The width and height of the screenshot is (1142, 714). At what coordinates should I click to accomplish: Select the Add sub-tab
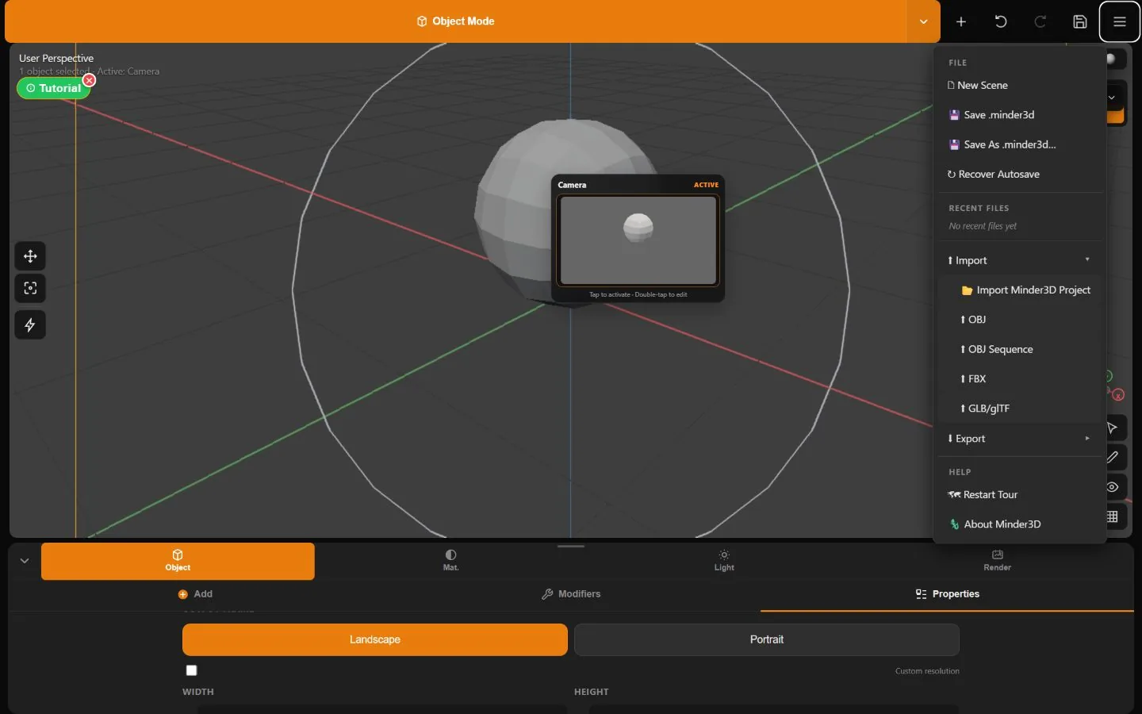tap(195, 594)
